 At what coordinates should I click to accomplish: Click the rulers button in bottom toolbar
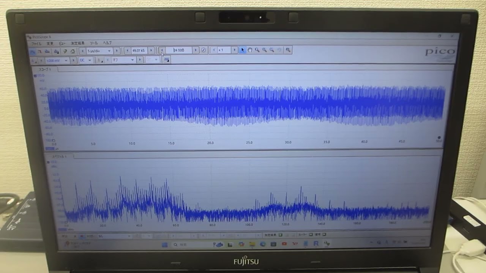311,235
